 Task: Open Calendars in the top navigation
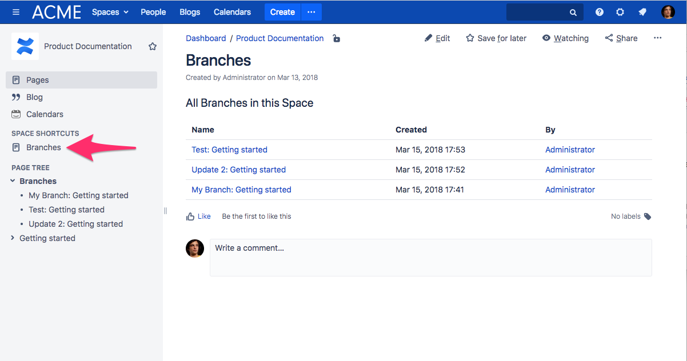tap(232, 12)
